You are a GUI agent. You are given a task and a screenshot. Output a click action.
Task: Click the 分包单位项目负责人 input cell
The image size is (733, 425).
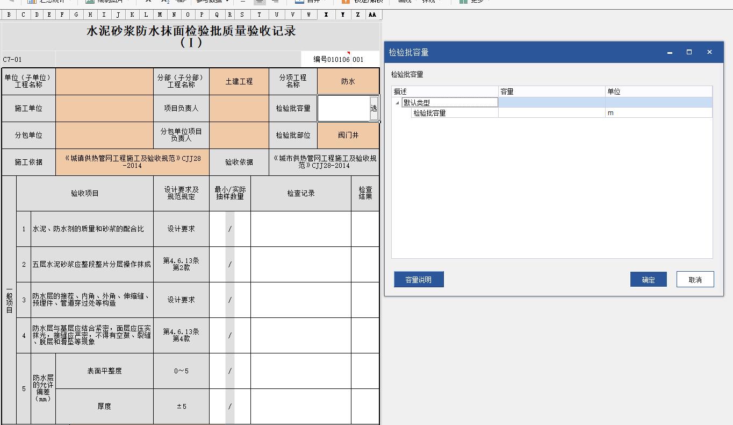click(239, 135)
